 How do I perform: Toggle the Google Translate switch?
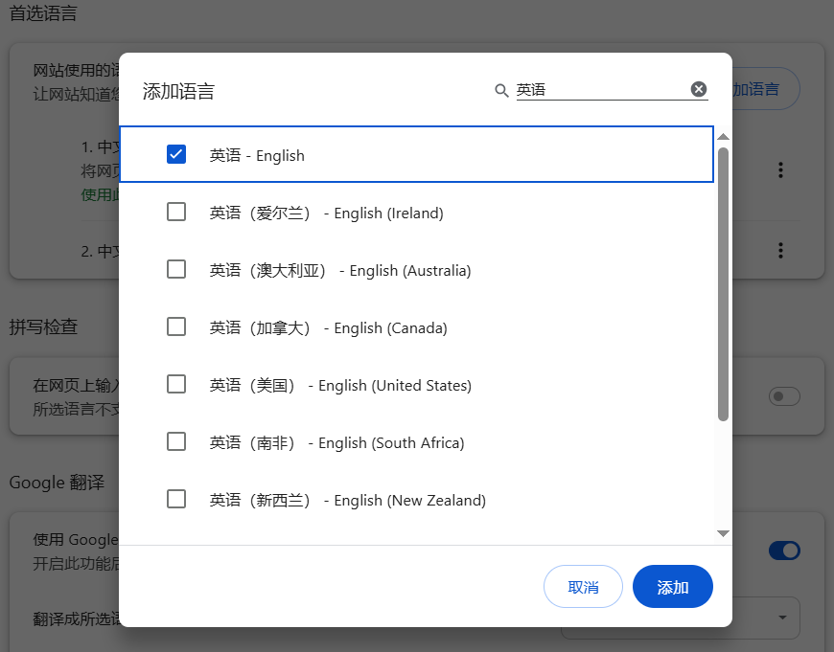pyautogui.click(x=784, y=551)
